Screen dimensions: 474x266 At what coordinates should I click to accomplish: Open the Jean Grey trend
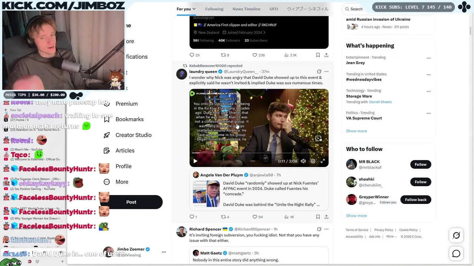(355, 63)
